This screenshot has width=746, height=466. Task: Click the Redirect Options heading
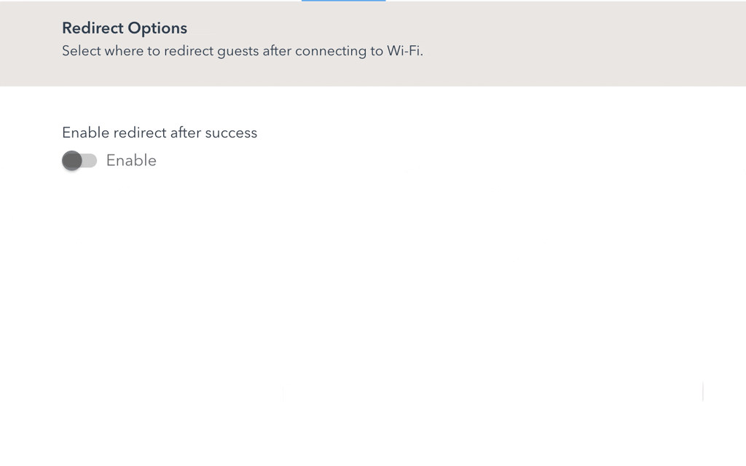(125, 28)
